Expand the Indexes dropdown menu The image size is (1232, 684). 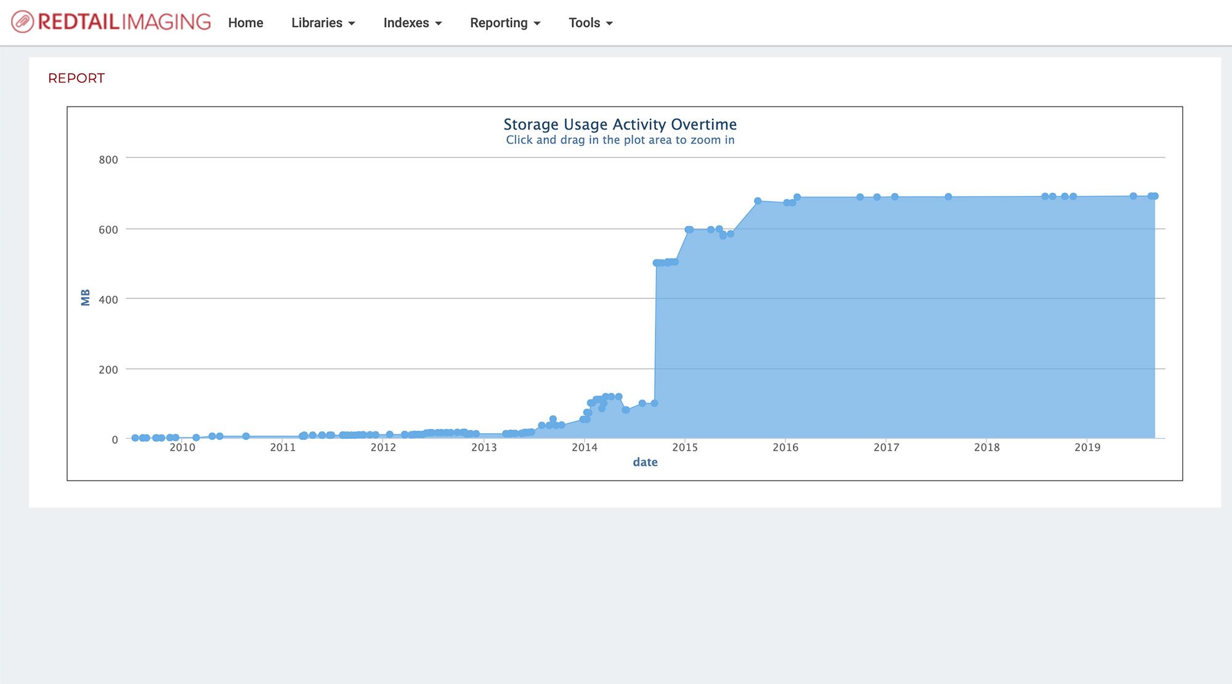[412, 23]
